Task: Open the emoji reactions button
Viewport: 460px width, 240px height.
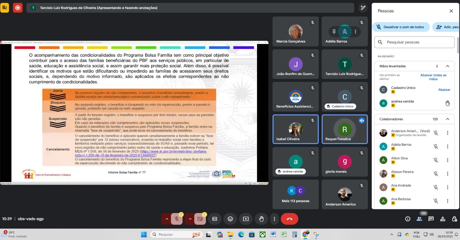Action: click(230, 219)
